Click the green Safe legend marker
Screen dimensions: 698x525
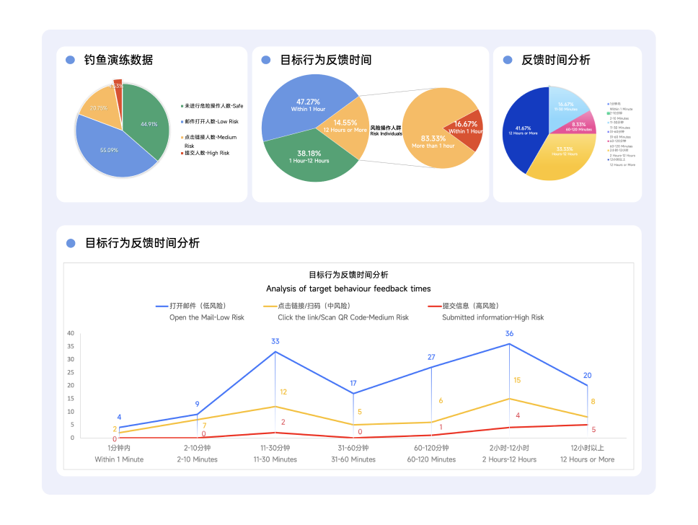tap(182, 106)
